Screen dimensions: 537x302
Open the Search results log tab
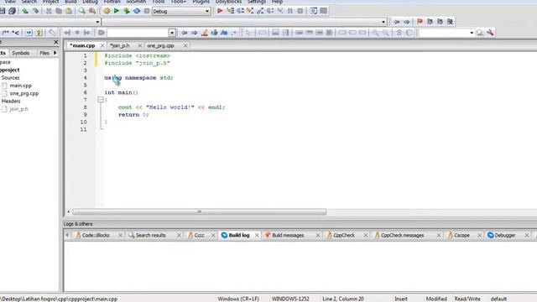pos(150,235)
